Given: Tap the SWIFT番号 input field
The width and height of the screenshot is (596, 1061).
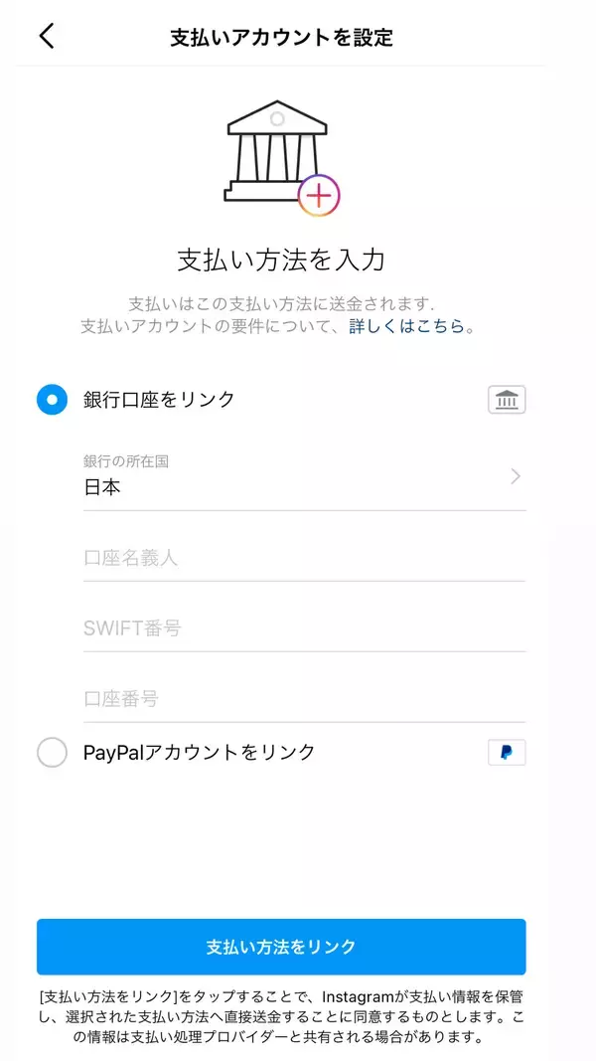Looking at the screenshot, I should (304, 628).
